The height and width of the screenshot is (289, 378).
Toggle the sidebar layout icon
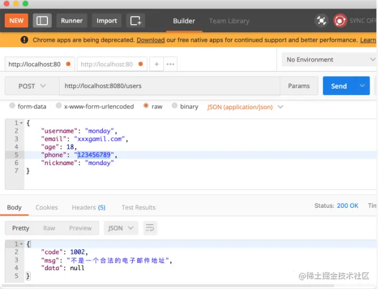coord(42,21)
